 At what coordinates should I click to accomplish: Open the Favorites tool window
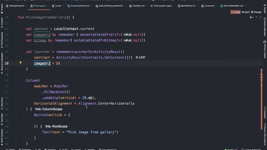(x=2, y=120)
